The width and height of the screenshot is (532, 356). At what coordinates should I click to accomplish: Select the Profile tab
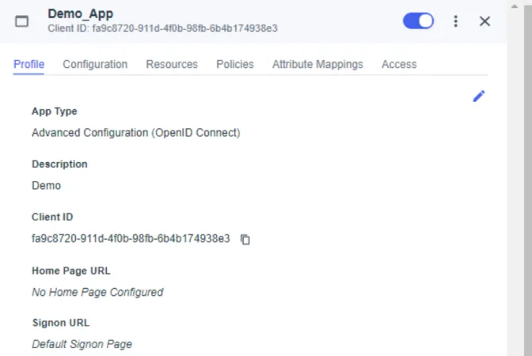[28, 64]
